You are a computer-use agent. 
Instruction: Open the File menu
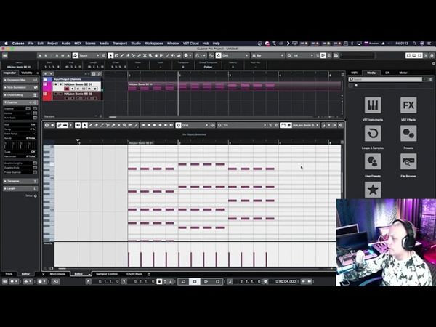click(x=31, y=44)
